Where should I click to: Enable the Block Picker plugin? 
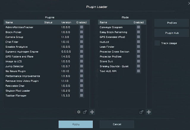coord(82,32)
